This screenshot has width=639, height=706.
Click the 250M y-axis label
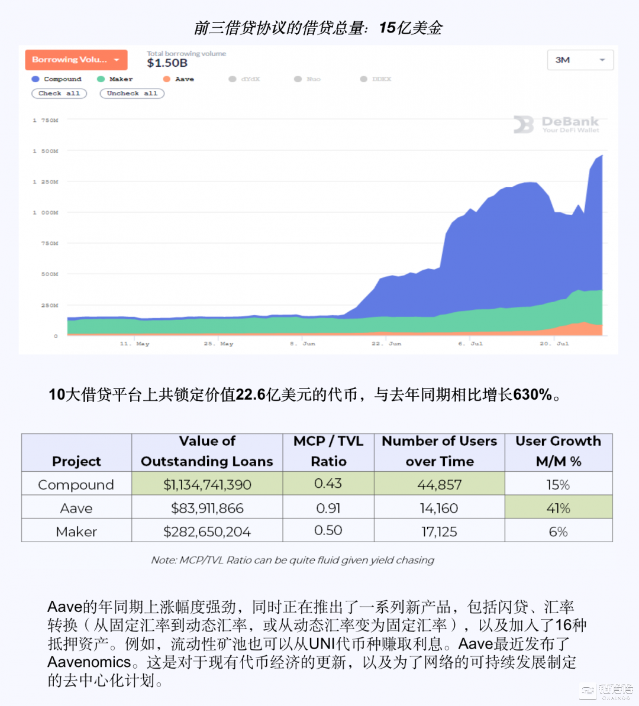click(50, 305)
